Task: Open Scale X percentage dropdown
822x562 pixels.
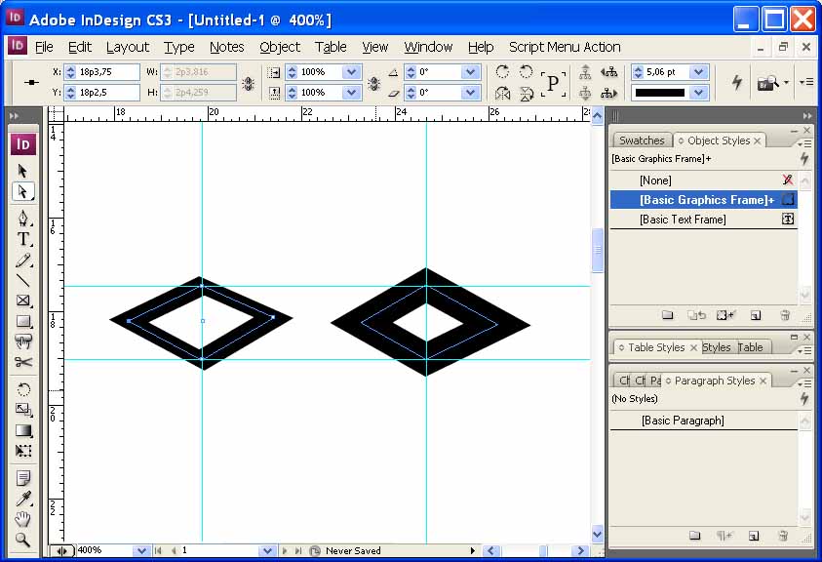Action: [352, 72]
